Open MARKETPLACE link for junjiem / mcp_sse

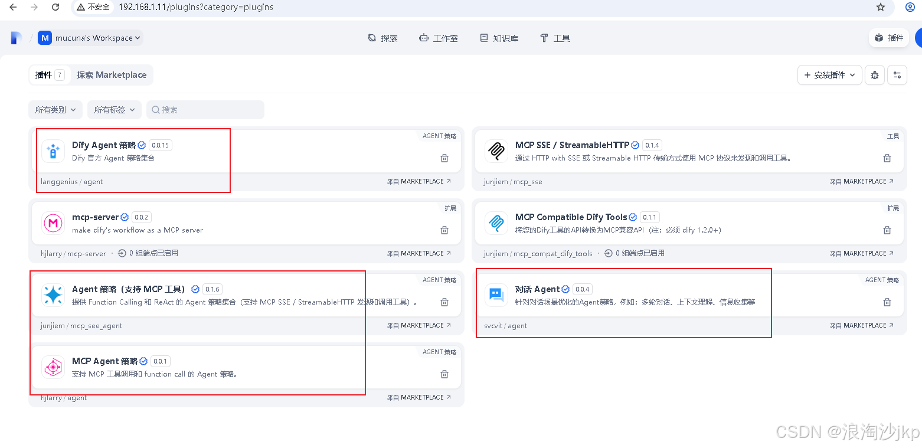coord(862,182)
